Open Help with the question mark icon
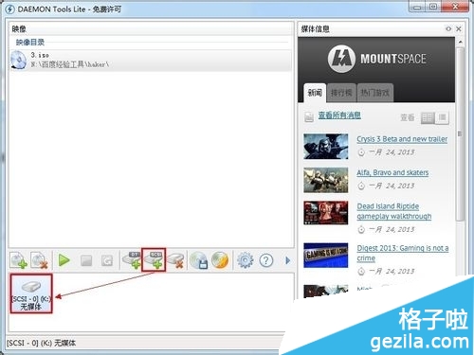474x355 pixels. pyautogui.click(x=266, y=260)
